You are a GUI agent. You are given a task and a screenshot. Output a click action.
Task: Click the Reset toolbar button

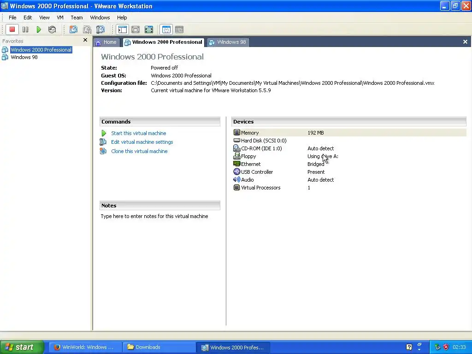pyautogui.click(x=52, y=29)
